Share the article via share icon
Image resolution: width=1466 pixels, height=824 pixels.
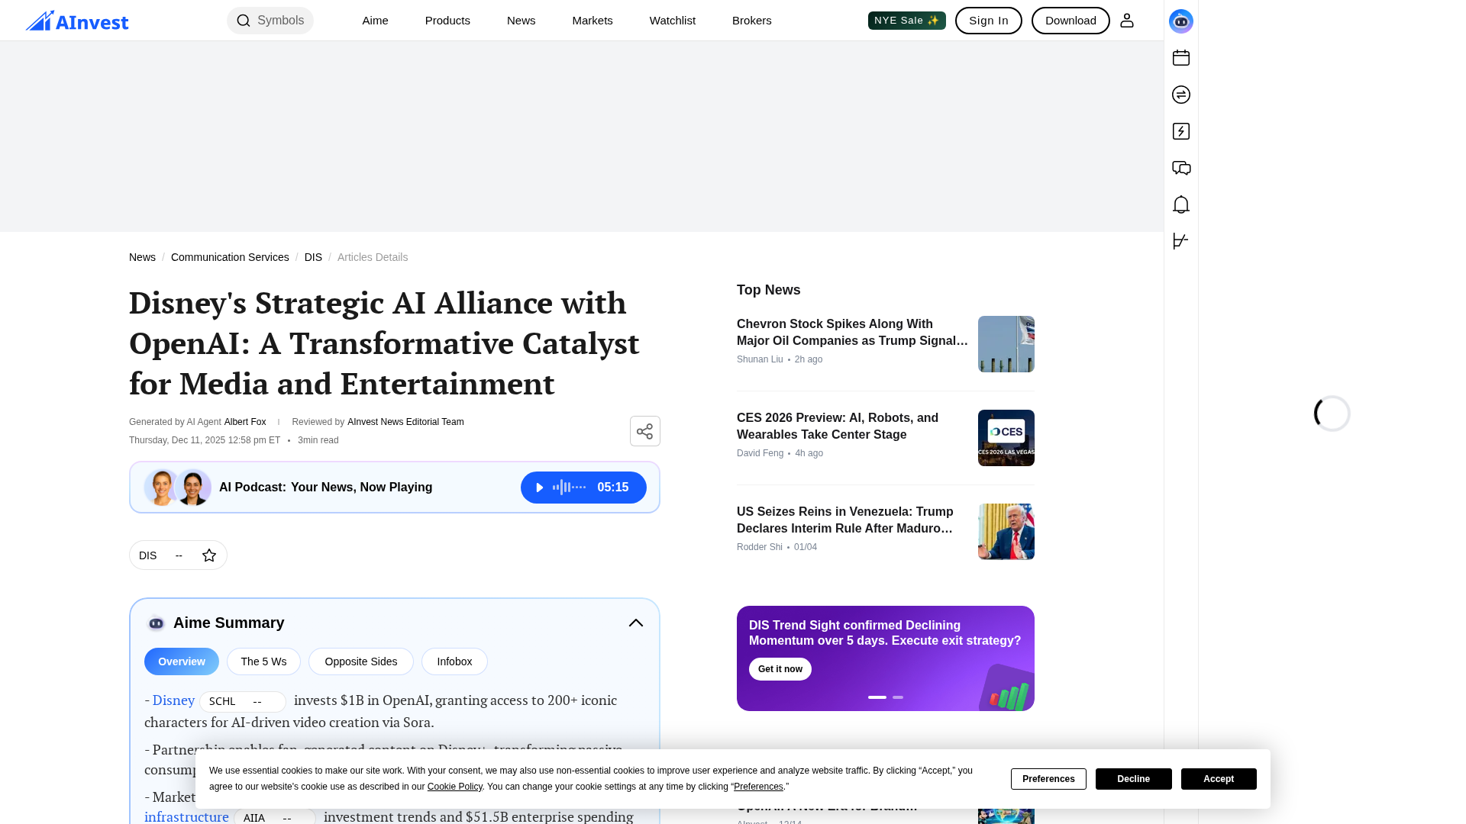click(x=644, y=431)
